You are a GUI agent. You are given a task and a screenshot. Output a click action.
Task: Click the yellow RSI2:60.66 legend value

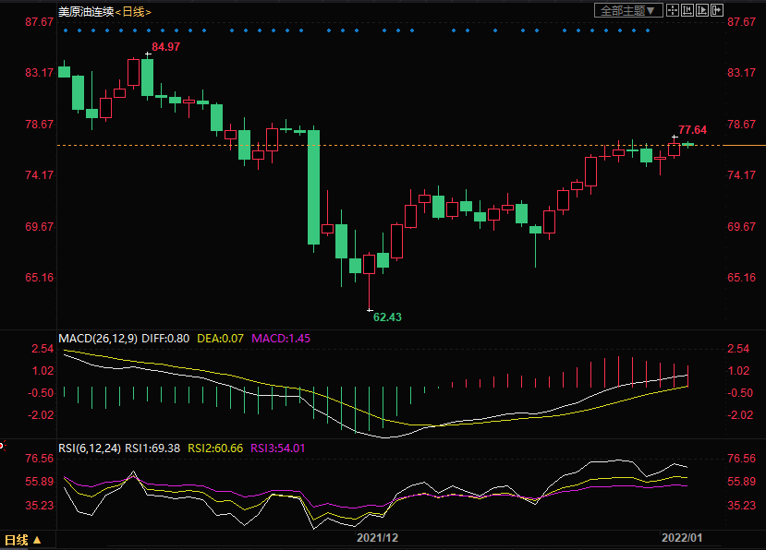coord(215,448)
